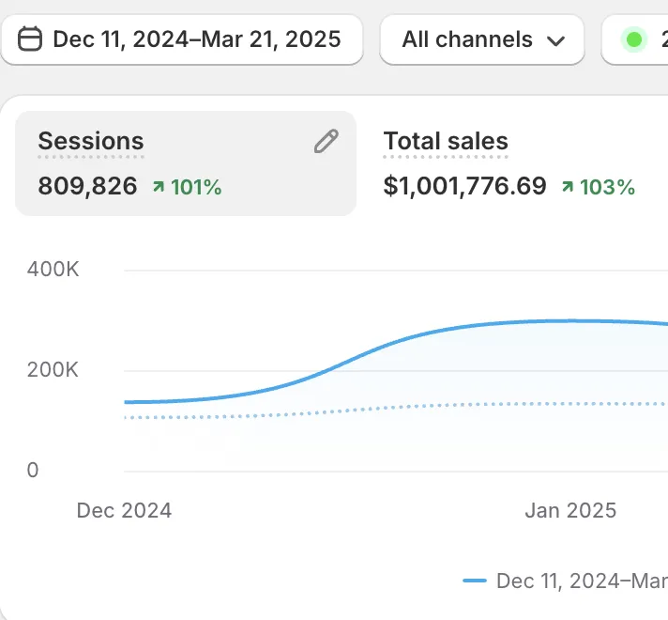Screen dimensions: 668x620
Task: Click the Jan 2025 x-axis label
Action: tap(570, 510)
